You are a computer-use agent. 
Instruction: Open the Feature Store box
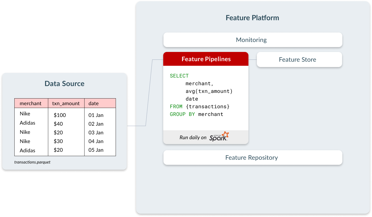tap(299, 60)
